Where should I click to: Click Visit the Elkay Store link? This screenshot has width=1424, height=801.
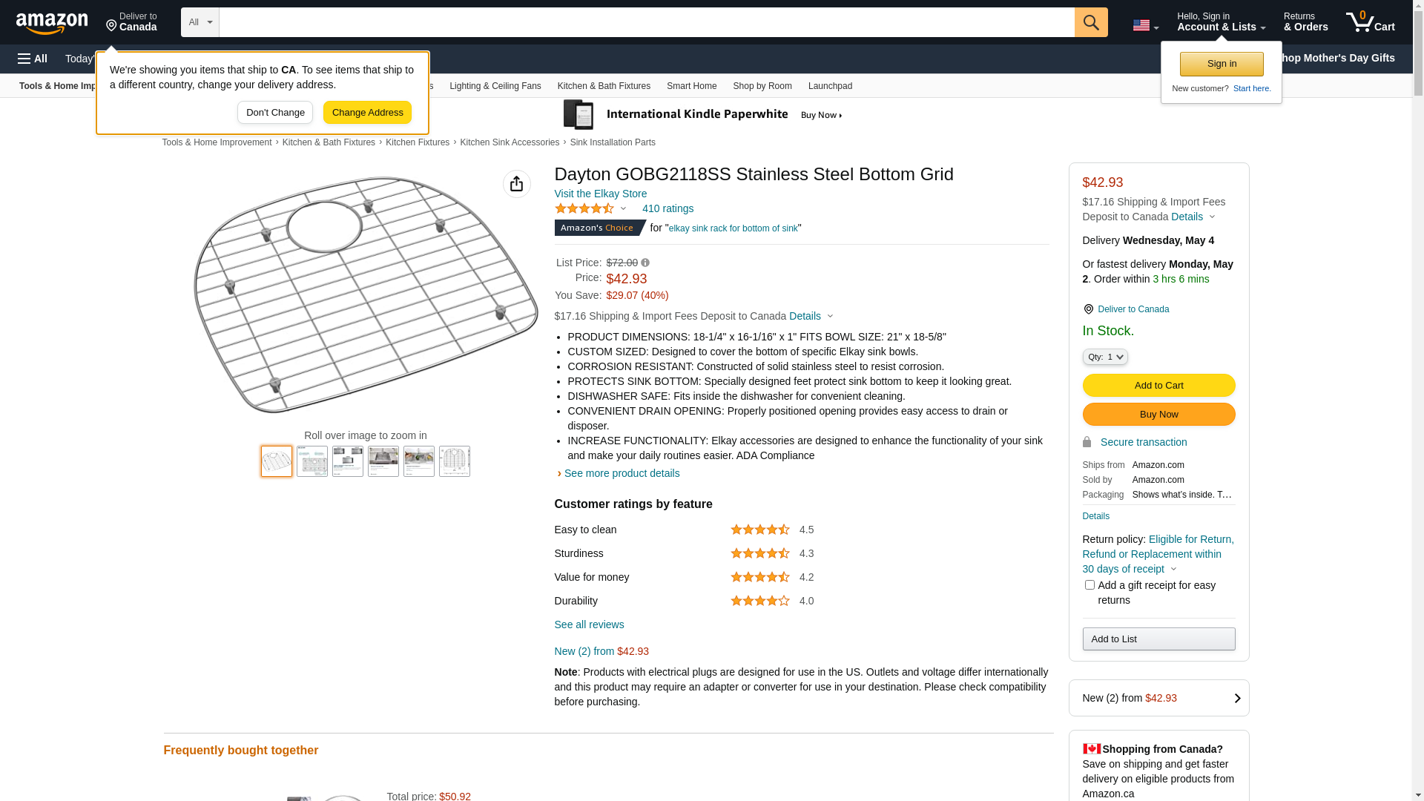pyautogui.click(x=600, y=194)
